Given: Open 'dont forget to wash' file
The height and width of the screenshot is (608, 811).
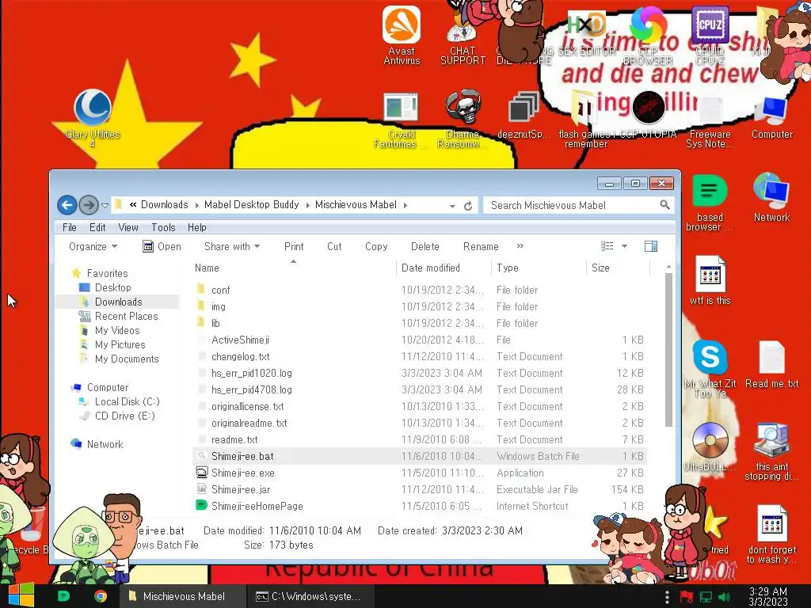Looking at the screenshot, I should tap(771, 534).
